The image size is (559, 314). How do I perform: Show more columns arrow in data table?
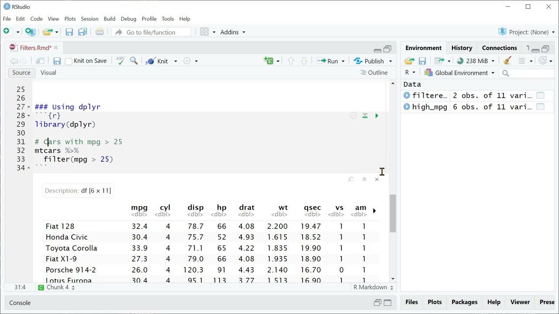[374, 211]
